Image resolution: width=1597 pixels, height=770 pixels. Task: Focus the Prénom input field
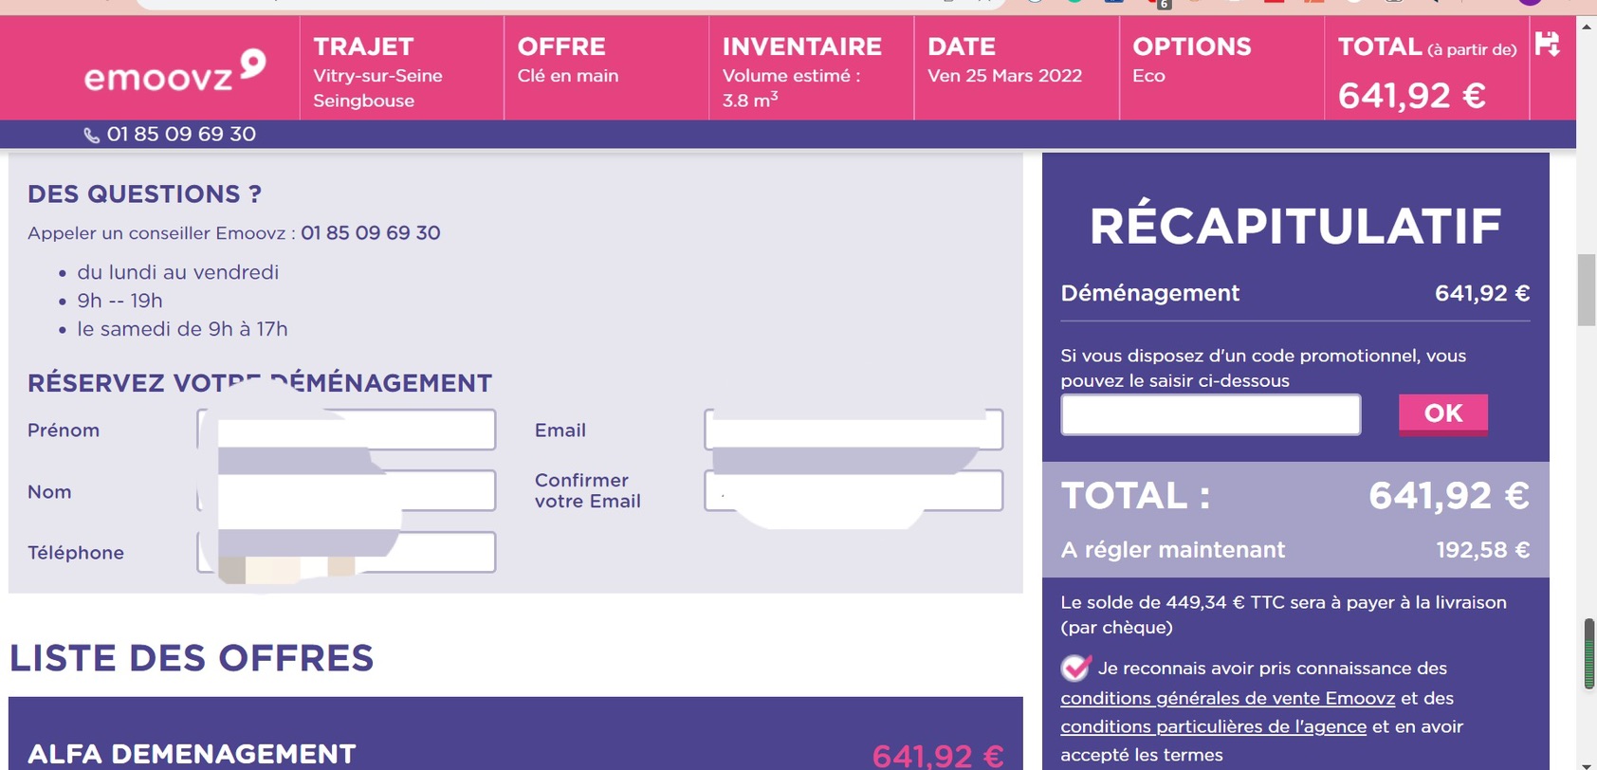[x=346, y=430]
